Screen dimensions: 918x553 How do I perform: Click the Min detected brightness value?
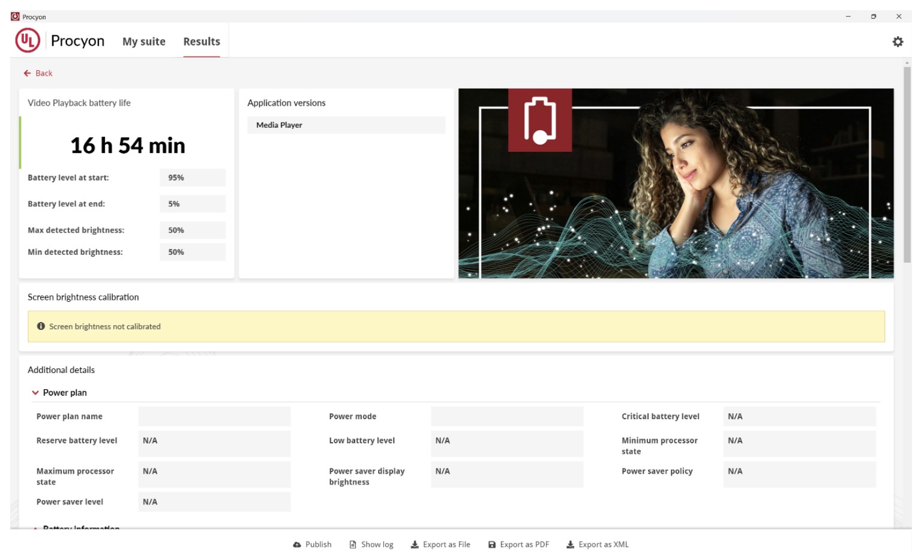pyautogui.click(x=193, y=252)
